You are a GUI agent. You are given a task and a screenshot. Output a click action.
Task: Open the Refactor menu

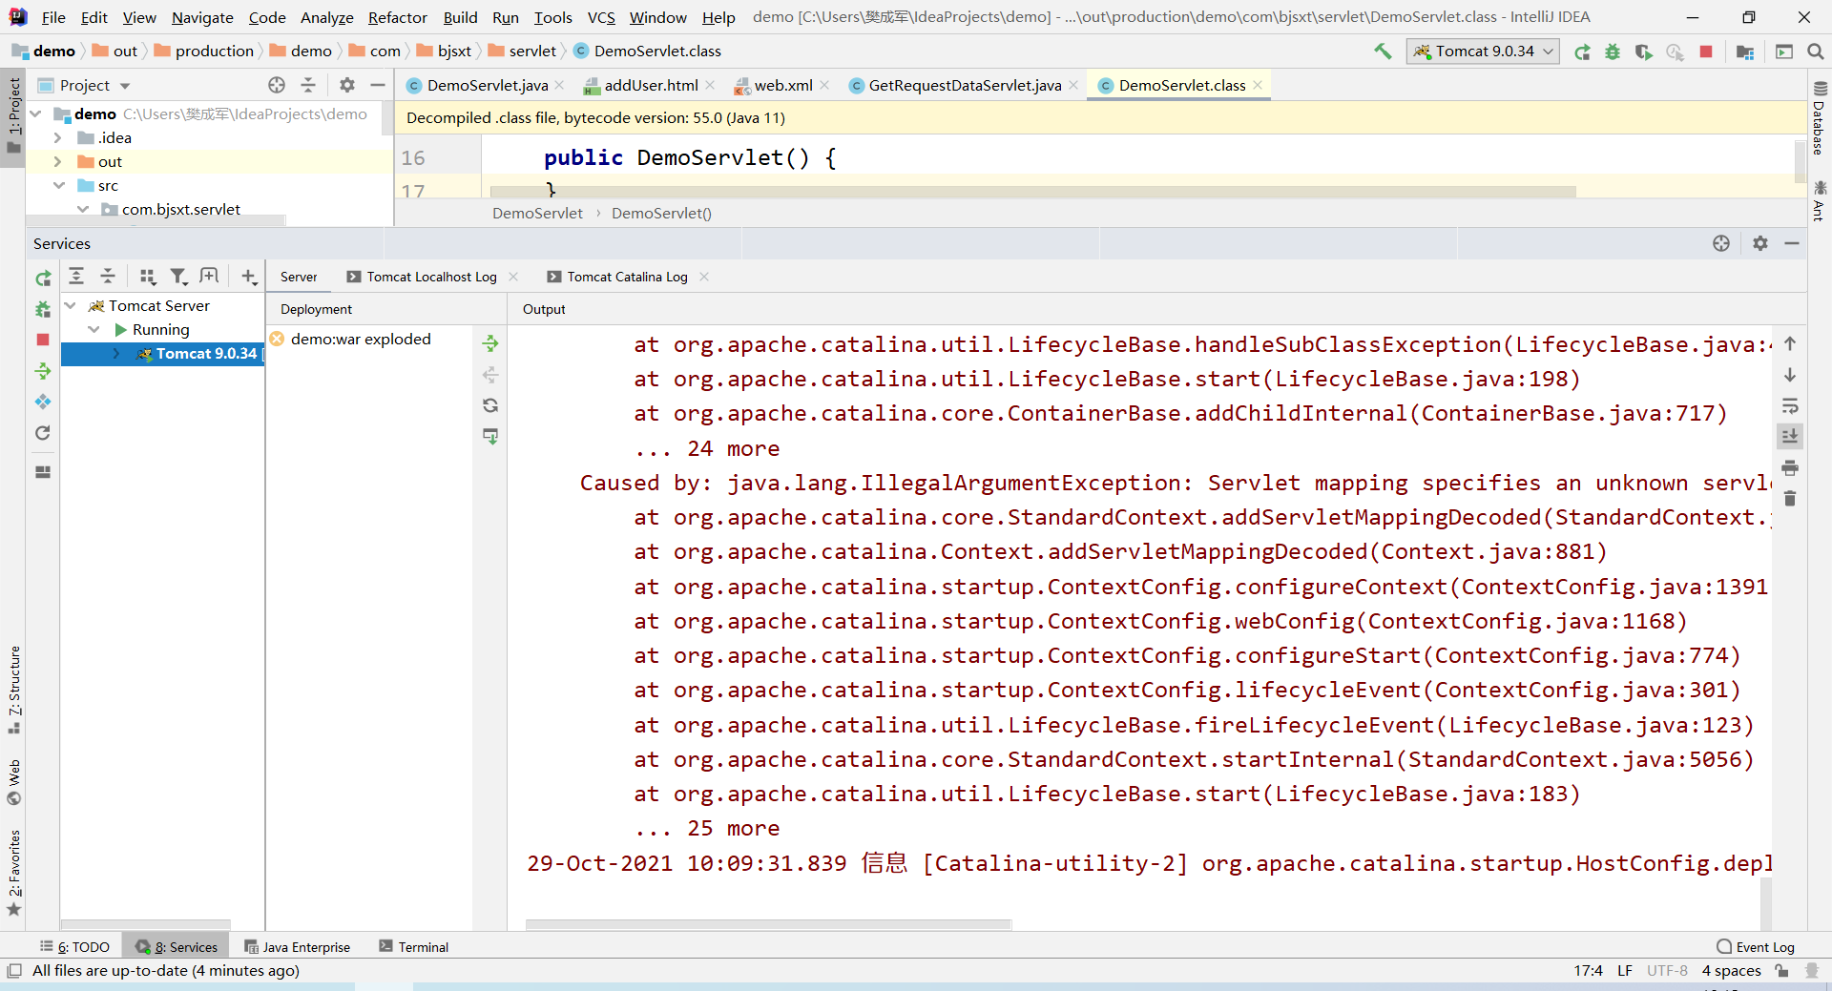[x=397, y=17]
